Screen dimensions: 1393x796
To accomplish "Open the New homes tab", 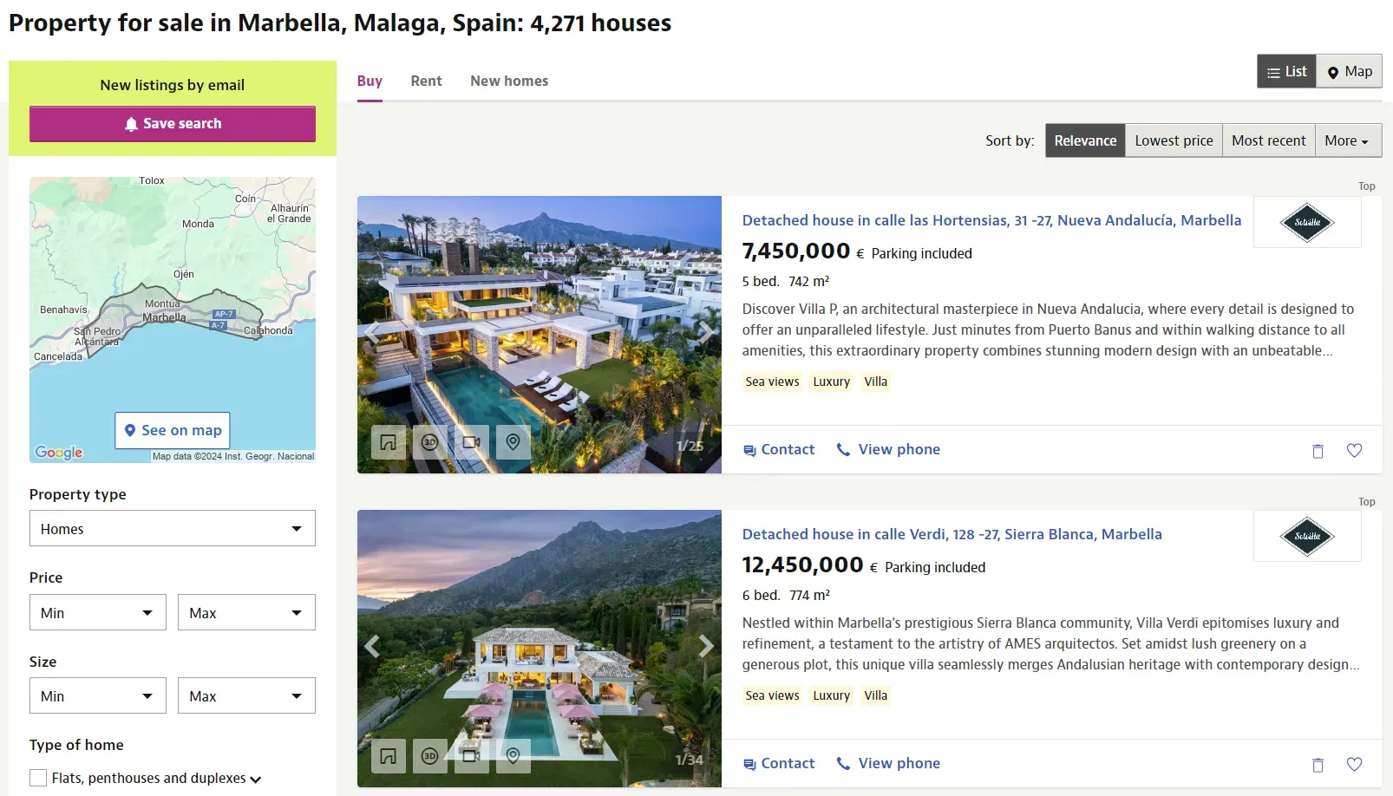I will [509, 81].
